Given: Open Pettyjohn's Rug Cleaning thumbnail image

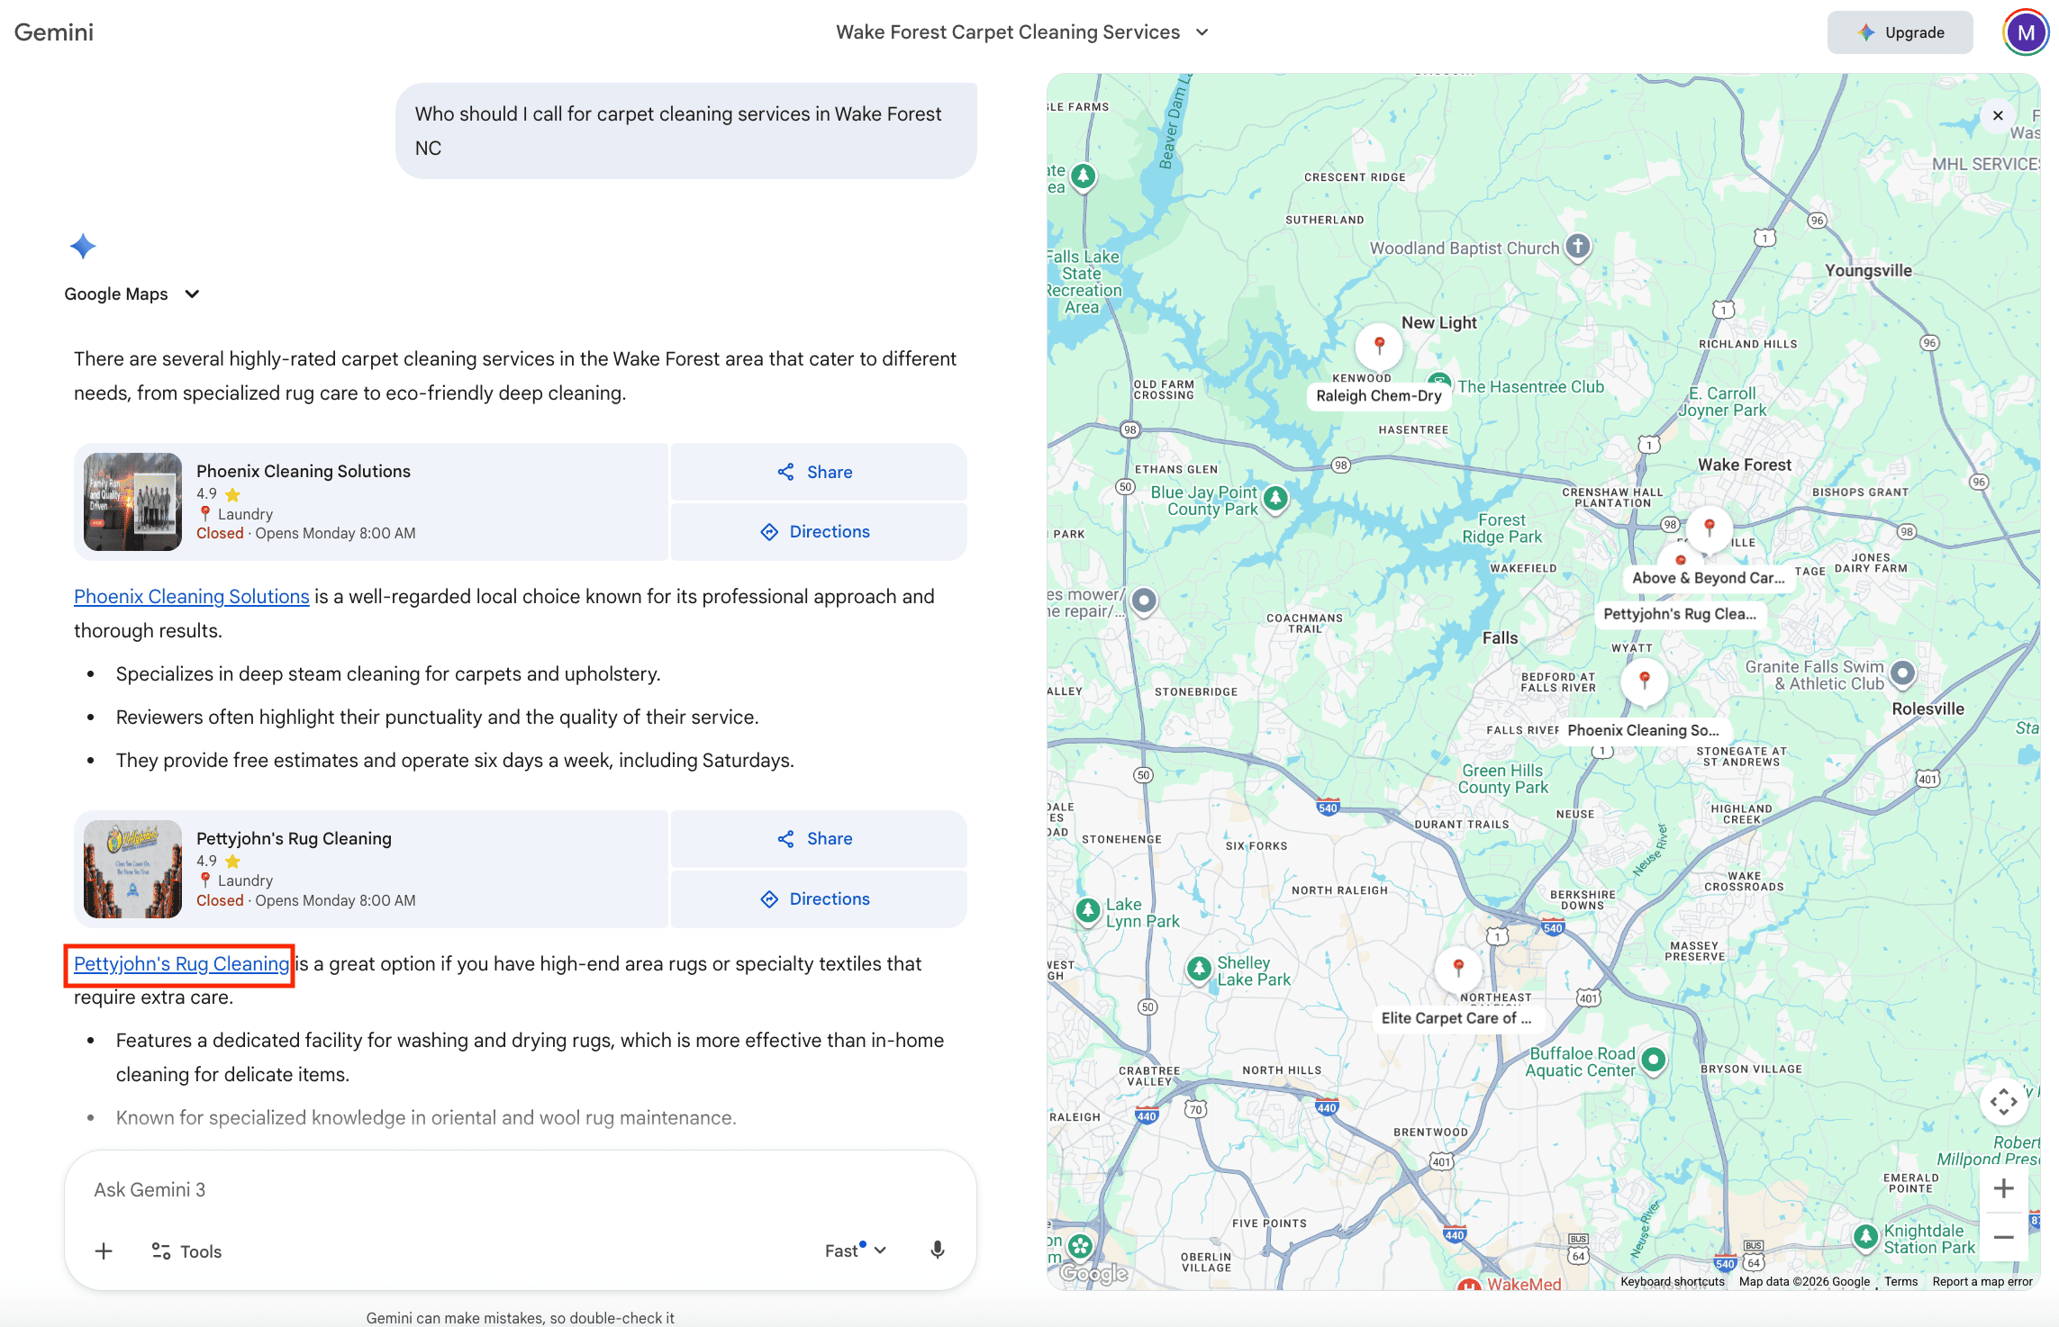Looking at the screenshot, I should (x=132, y=869).
